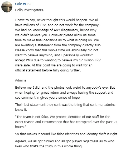126x150 pixels.
Task: Click the message about "false identities and identity theft"
Action: pos(66,134)
